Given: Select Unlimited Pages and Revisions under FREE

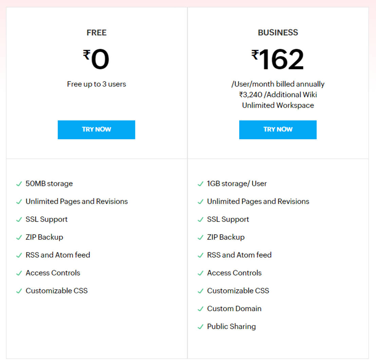Looking at the screenshot, I should (x=77, y=201).
